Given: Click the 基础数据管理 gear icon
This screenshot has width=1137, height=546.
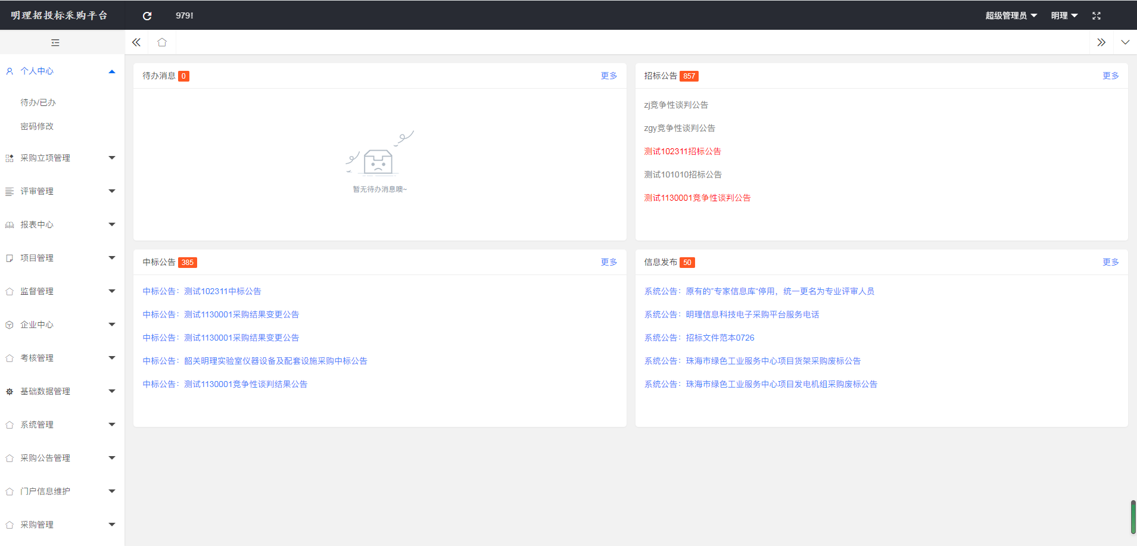Looking at the screenshot, I should pos(10,391).
